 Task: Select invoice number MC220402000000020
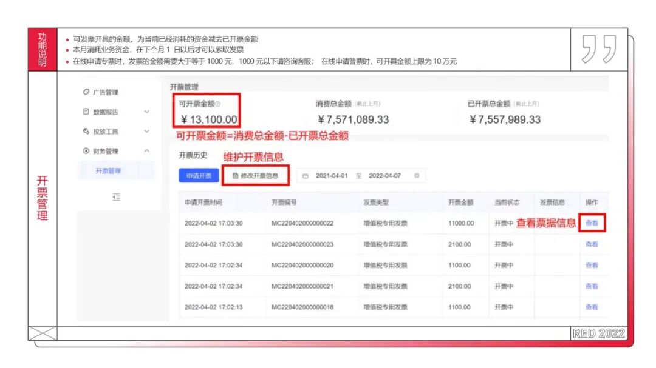(x=302, y=265)
